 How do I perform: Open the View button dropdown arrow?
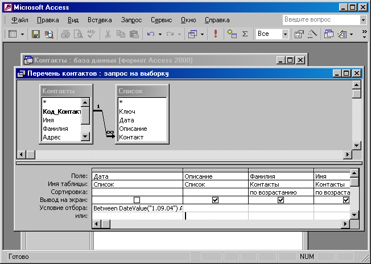coord(23,35)
